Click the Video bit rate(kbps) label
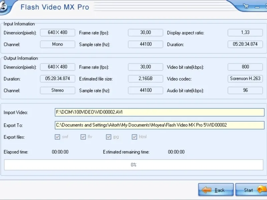 [185, 67]
